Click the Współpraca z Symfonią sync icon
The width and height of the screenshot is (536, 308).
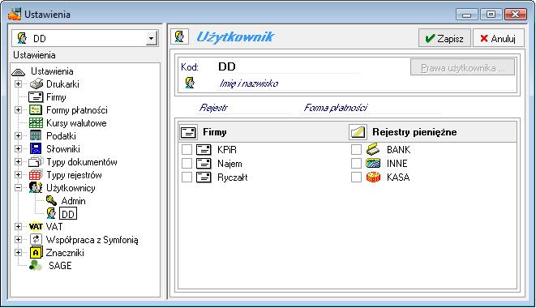(x=36, y=239)
